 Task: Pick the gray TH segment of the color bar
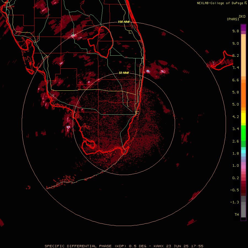tap(243, 211)
